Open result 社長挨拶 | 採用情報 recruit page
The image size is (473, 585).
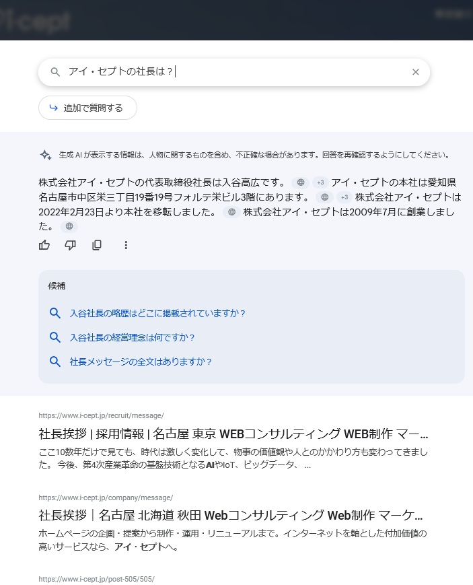(x=233, y=433)
